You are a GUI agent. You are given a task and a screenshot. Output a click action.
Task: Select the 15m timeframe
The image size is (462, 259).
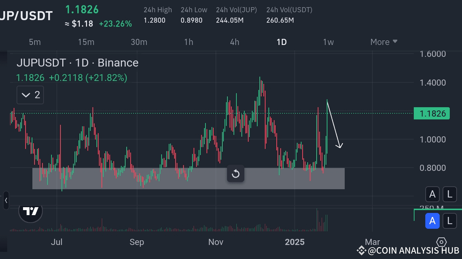86,42
